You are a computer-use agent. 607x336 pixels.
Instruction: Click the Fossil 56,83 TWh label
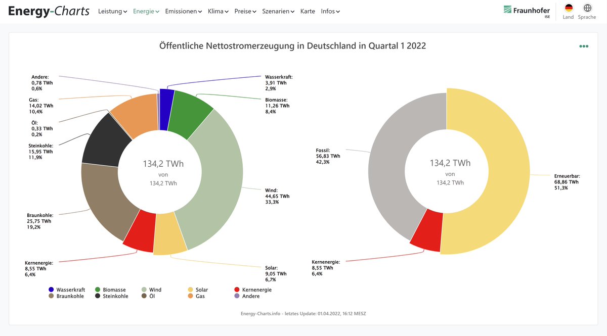328,156
